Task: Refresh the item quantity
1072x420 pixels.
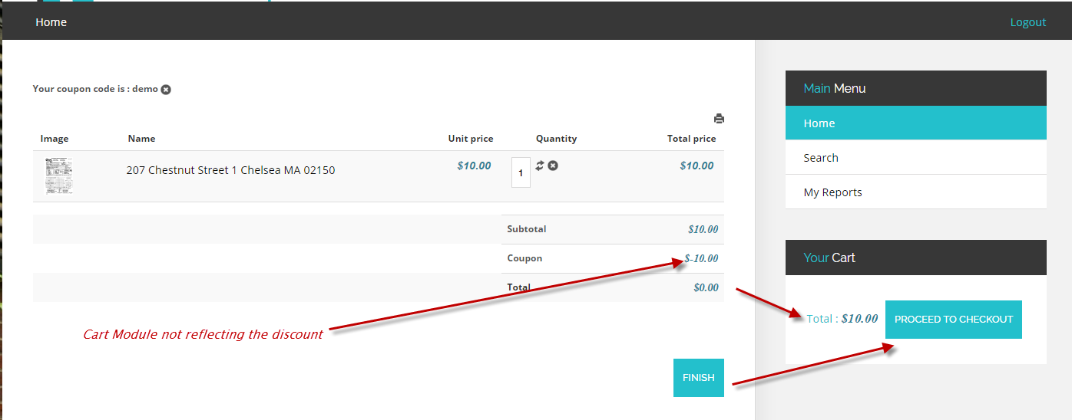Action: point(540,166)
